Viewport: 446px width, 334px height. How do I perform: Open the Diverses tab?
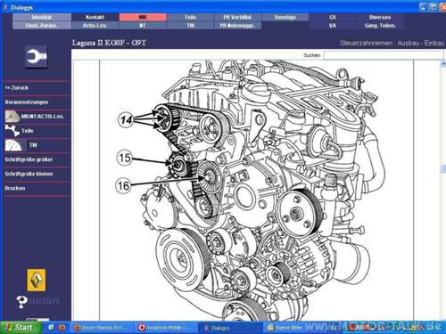coord(380,17)
